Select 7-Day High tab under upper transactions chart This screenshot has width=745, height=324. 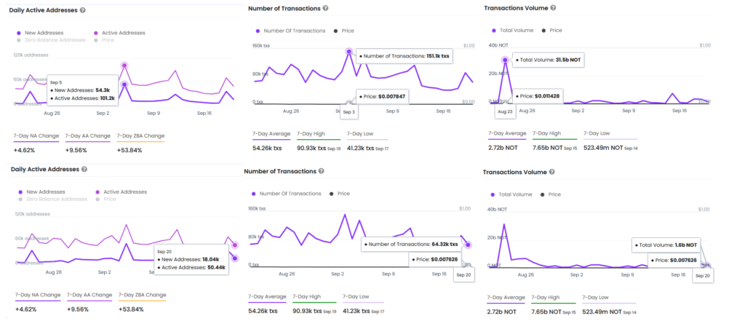point(319,135)
